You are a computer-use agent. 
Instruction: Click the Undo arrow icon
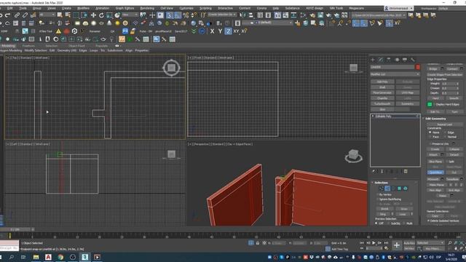pos(1,15)
